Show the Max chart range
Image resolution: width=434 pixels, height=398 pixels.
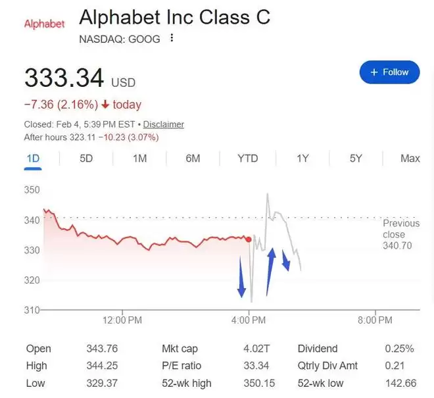[410, 158]
